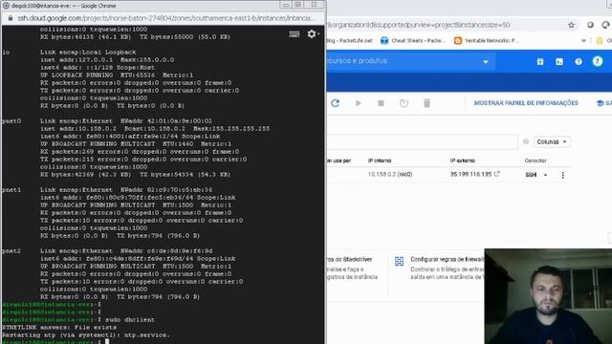Select the internal IP 10.158.0.2 (nic0) cell

390,174
